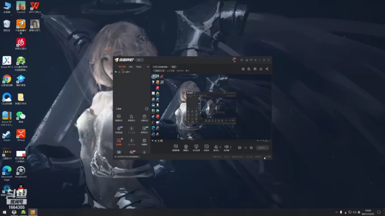Open the Douyu companion user avatar
This screenshot has width=385, height=216.
click(x=234, y=60)
